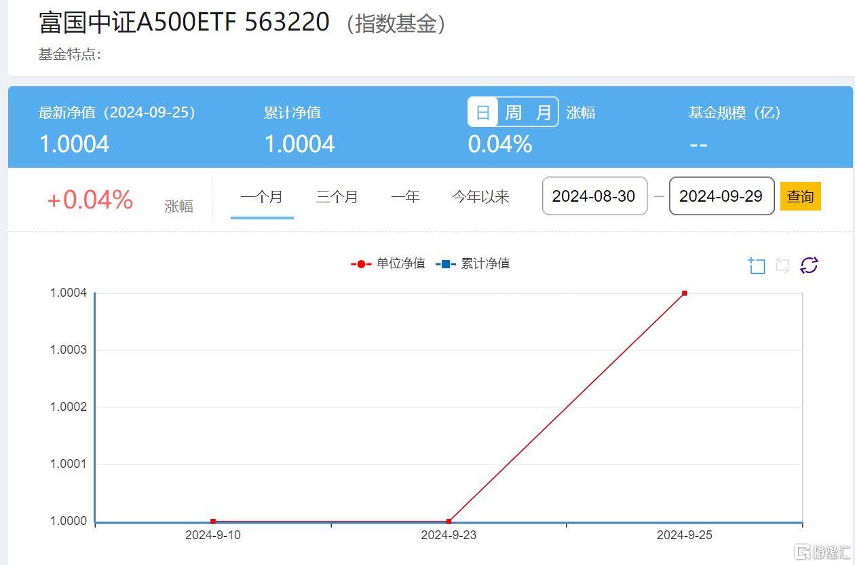This screenshot has width=855, height=565.
Task: Activate the 日 interval tab
Action: (x=483, y=111)
